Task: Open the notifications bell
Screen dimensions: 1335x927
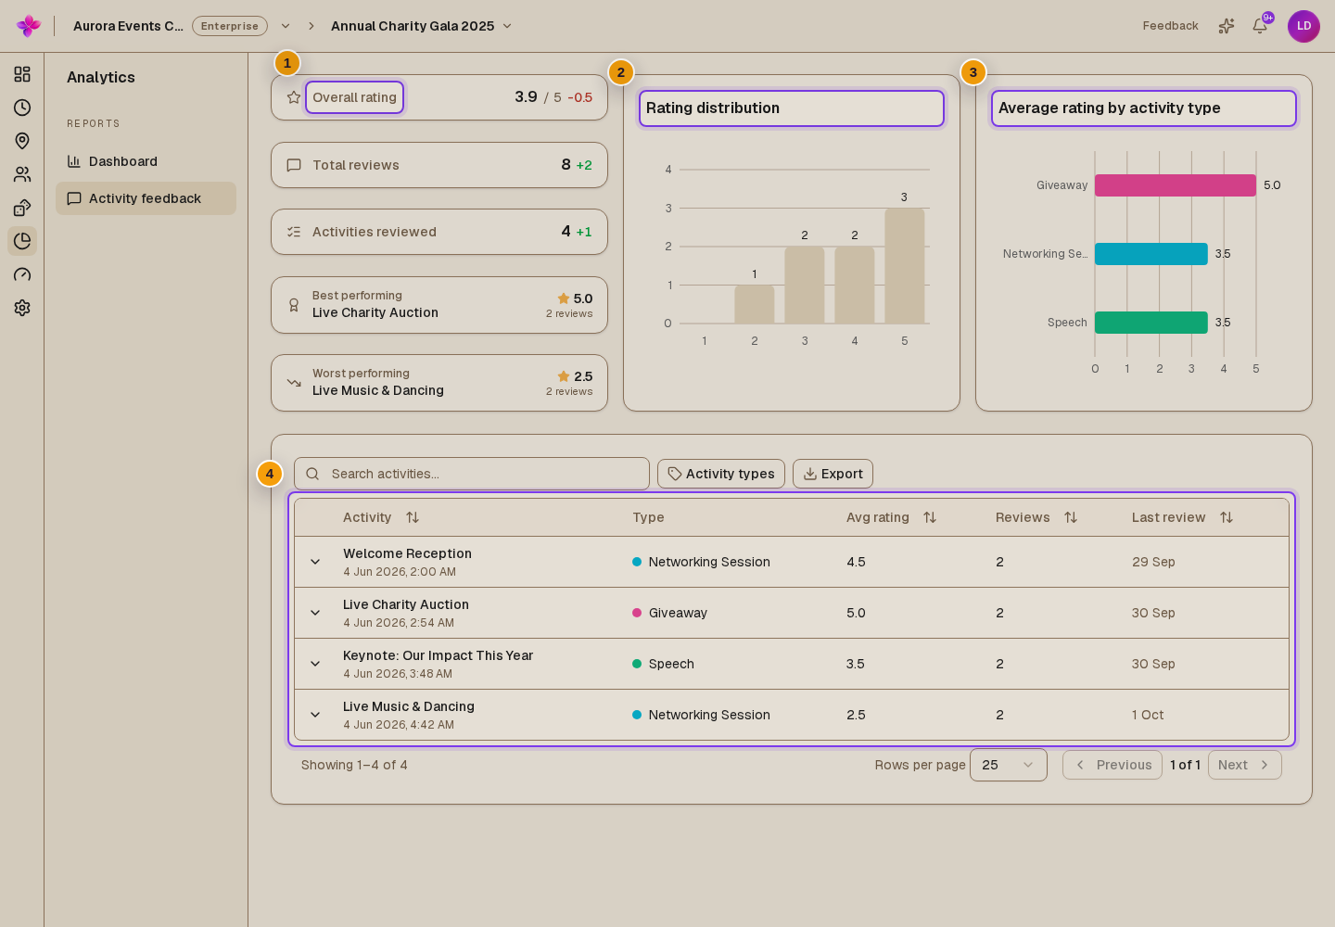Action: [x=1260, y=26]
